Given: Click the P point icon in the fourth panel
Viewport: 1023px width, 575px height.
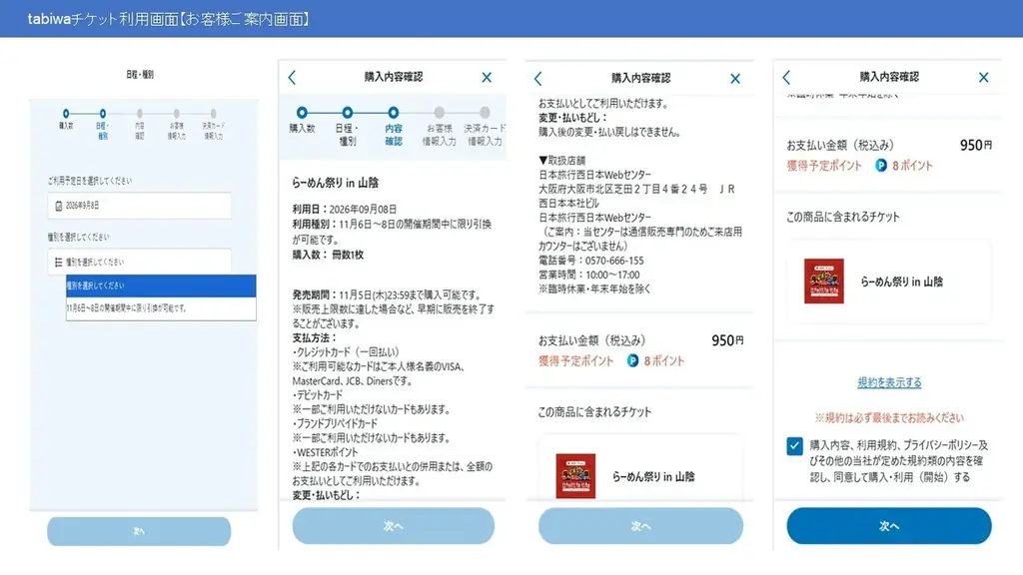Looking at the screenshot, I should pyautogui.click(x=881, y=166).
